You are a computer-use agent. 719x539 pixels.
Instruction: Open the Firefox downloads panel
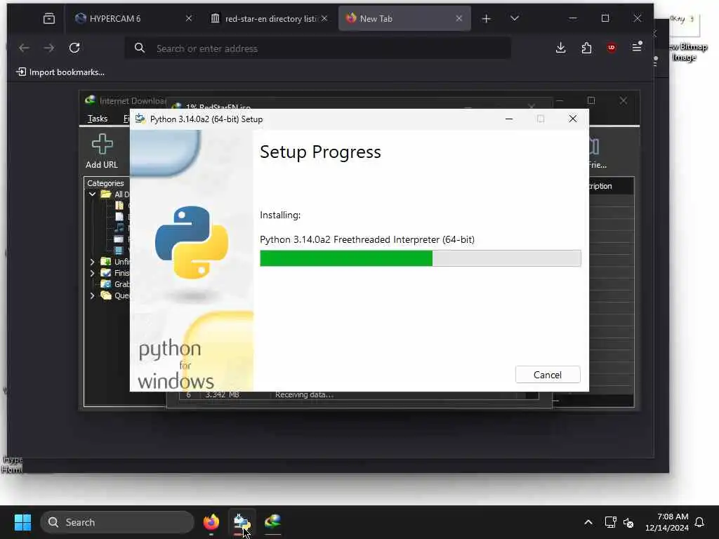coord(560,48)
